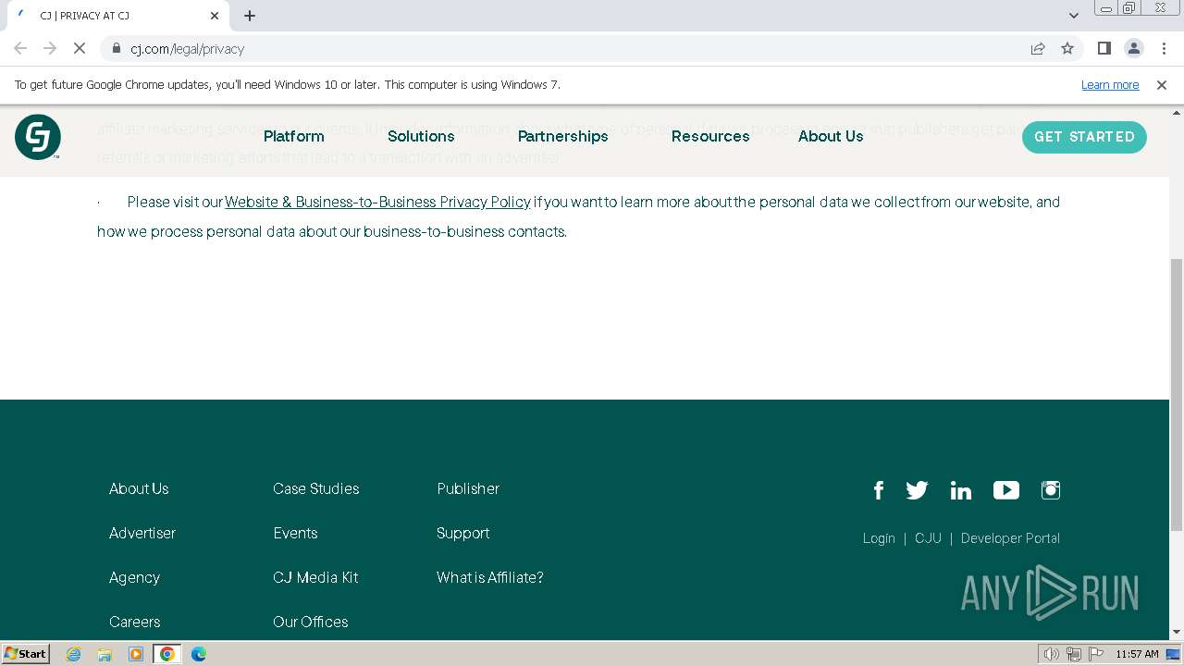Open CJ's Instagram page icon
Image resolution: width=1184 pixels, height=666 pixels.
pos(1051,490)
